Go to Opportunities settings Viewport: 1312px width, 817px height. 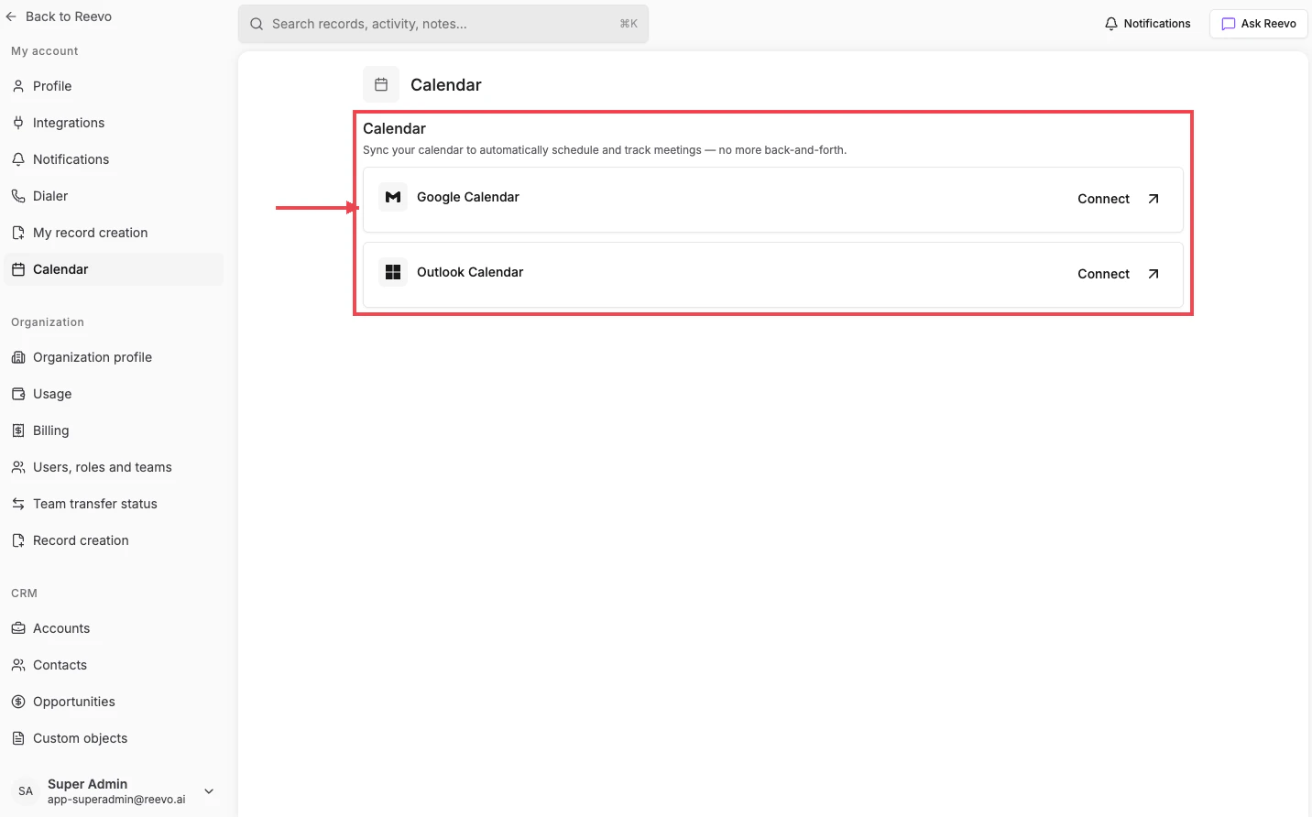(114, 702)
